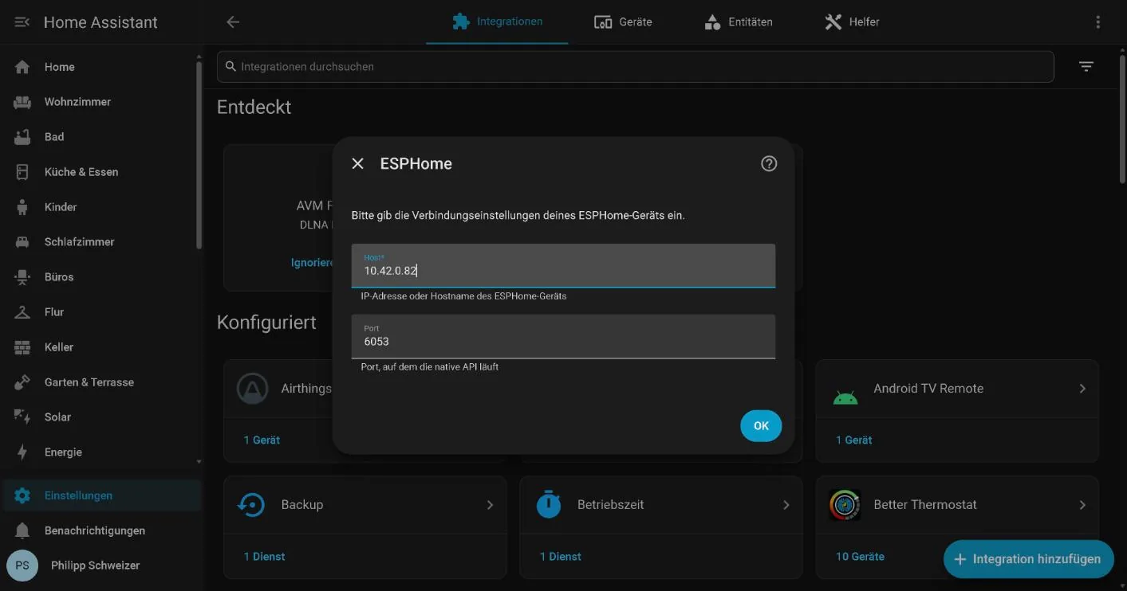The image size is (1127, 591).
Task: Expand the Android TV Remote integration chevron
Action: click(x=1082, y=389)
